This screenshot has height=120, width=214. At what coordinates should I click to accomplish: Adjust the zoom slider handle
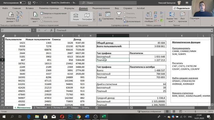coord(195,111)
